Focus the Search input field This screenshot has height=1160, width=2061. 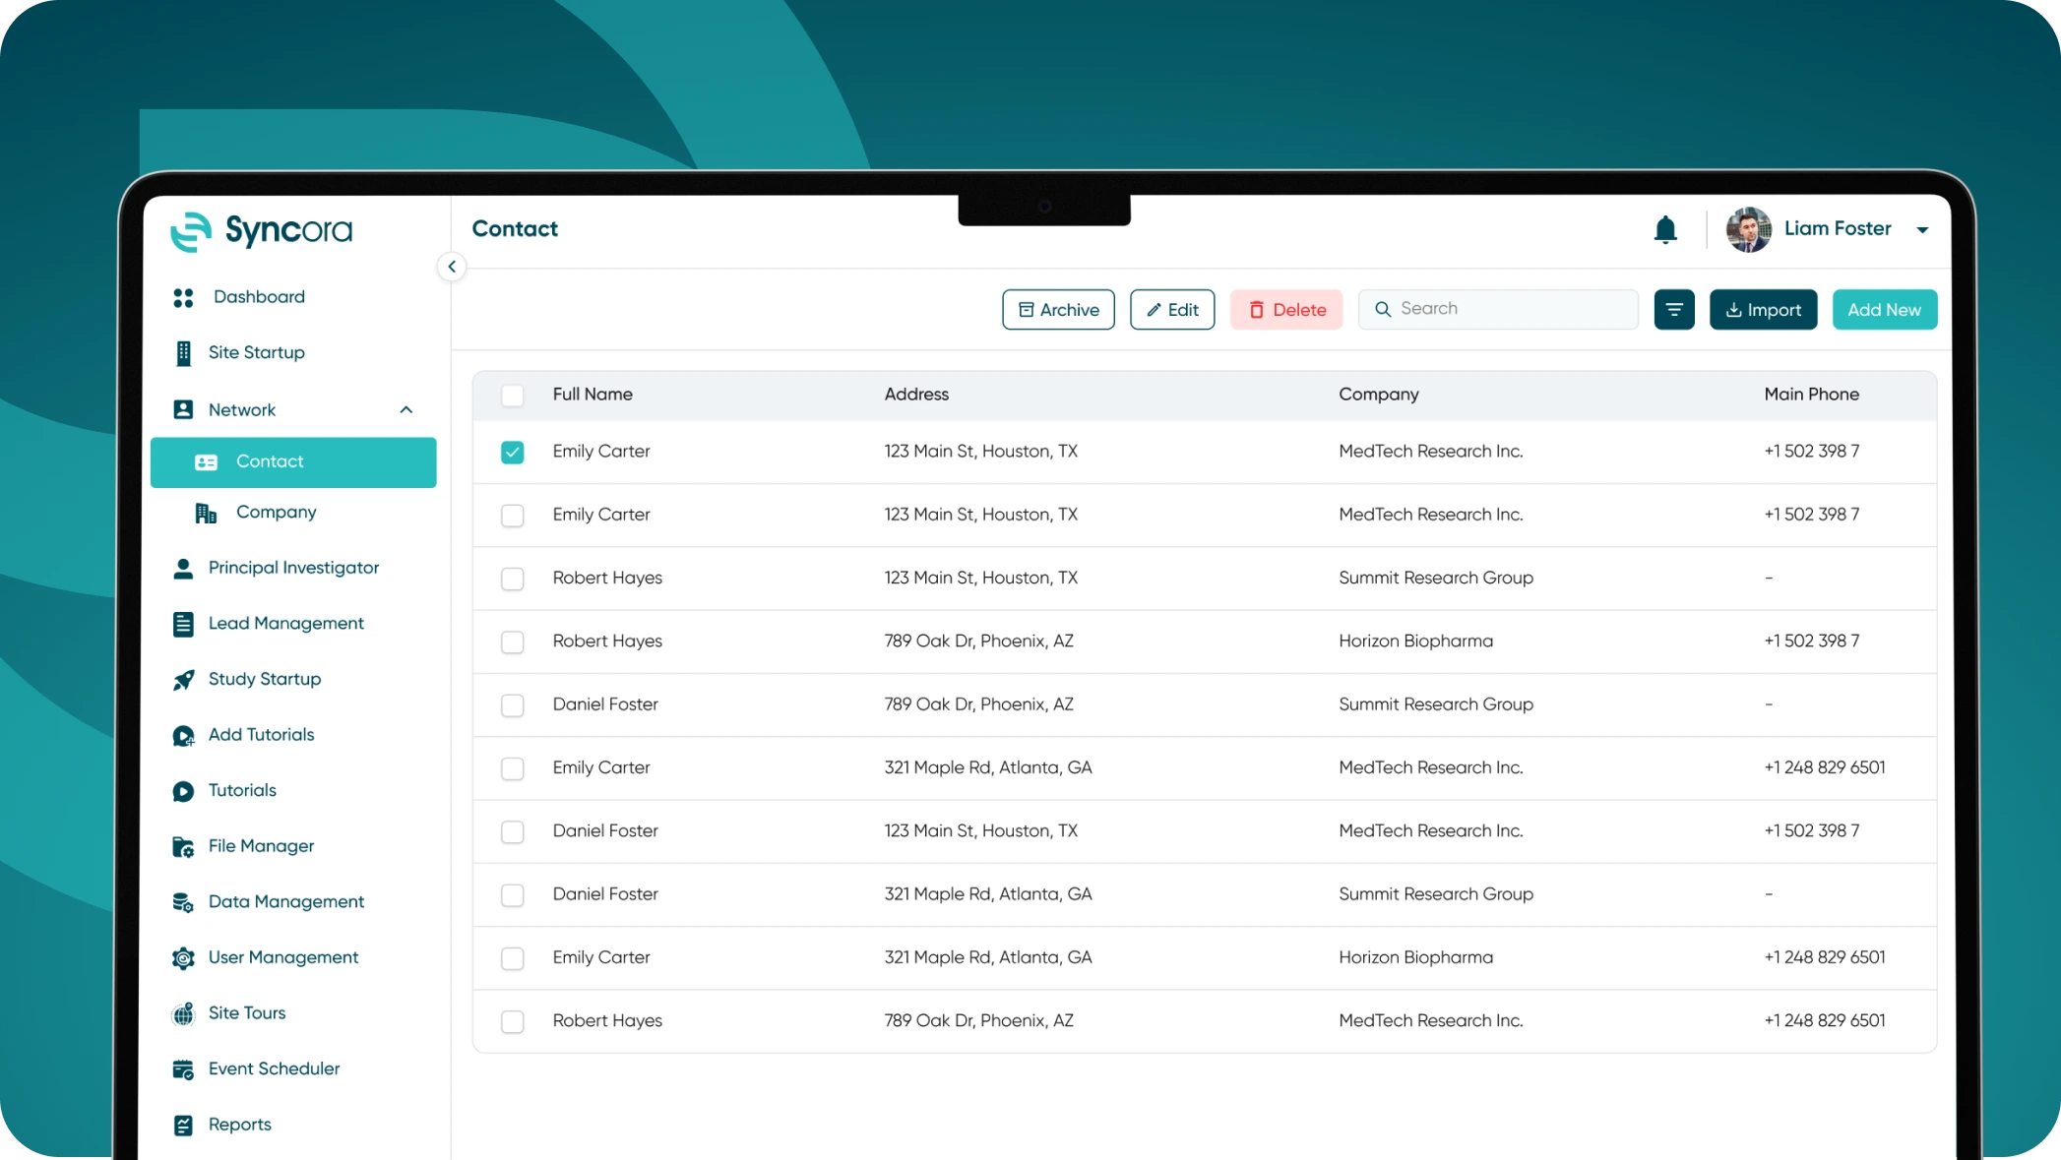pos(1498,309)
